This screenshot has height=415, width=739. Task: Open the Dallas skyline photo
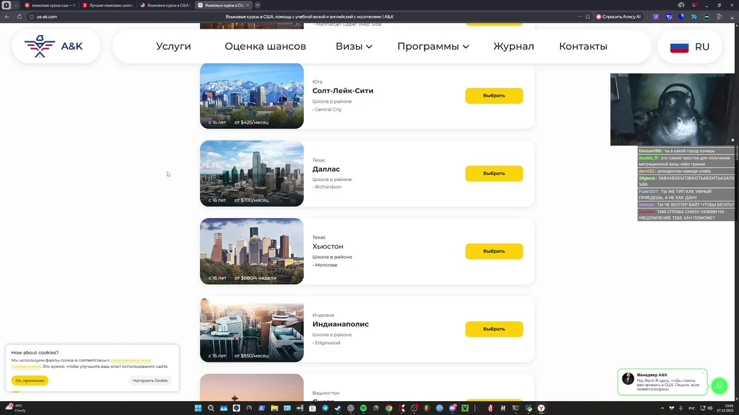pos(252,173)
